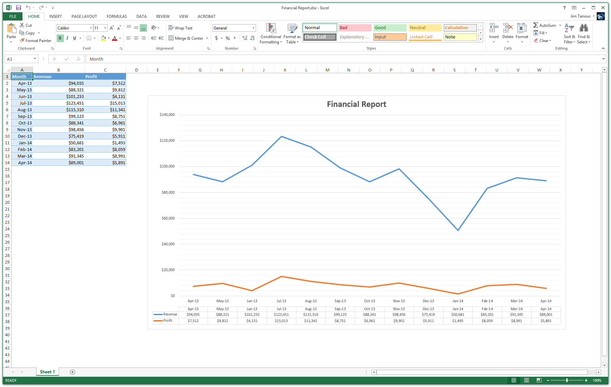Switch to the INSERT tab
611x387 pixels.
pyautogui.click(x=56, y=16)
